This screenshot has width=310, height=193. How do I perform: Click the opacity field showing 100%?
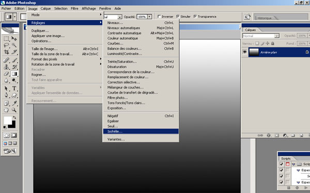[142, 17]
